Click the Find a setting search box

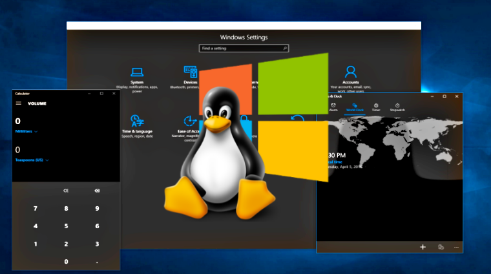(244, 48)
